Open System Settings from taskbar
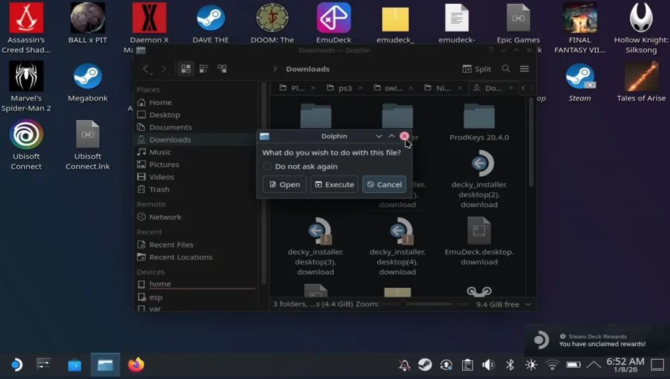 coord(43,365)
